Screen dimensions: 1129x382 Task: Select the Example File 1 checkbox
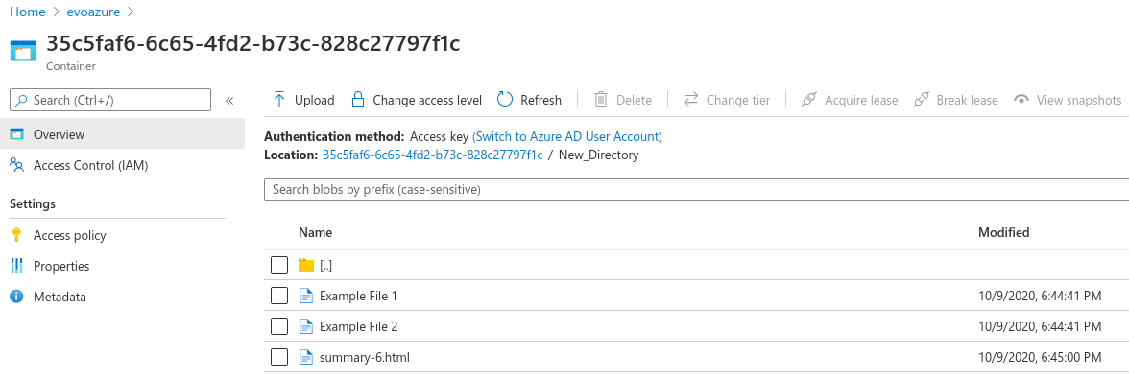[x=279, y=296]
